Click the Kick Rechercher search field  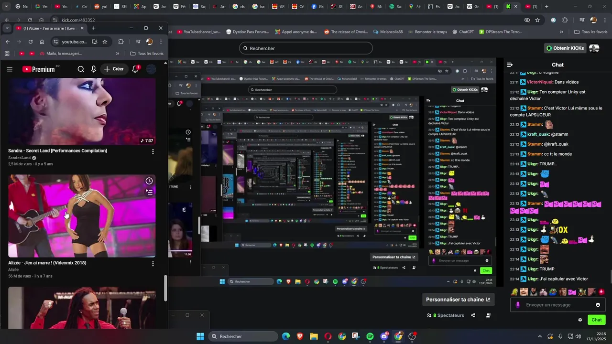[x=306, y=48]
